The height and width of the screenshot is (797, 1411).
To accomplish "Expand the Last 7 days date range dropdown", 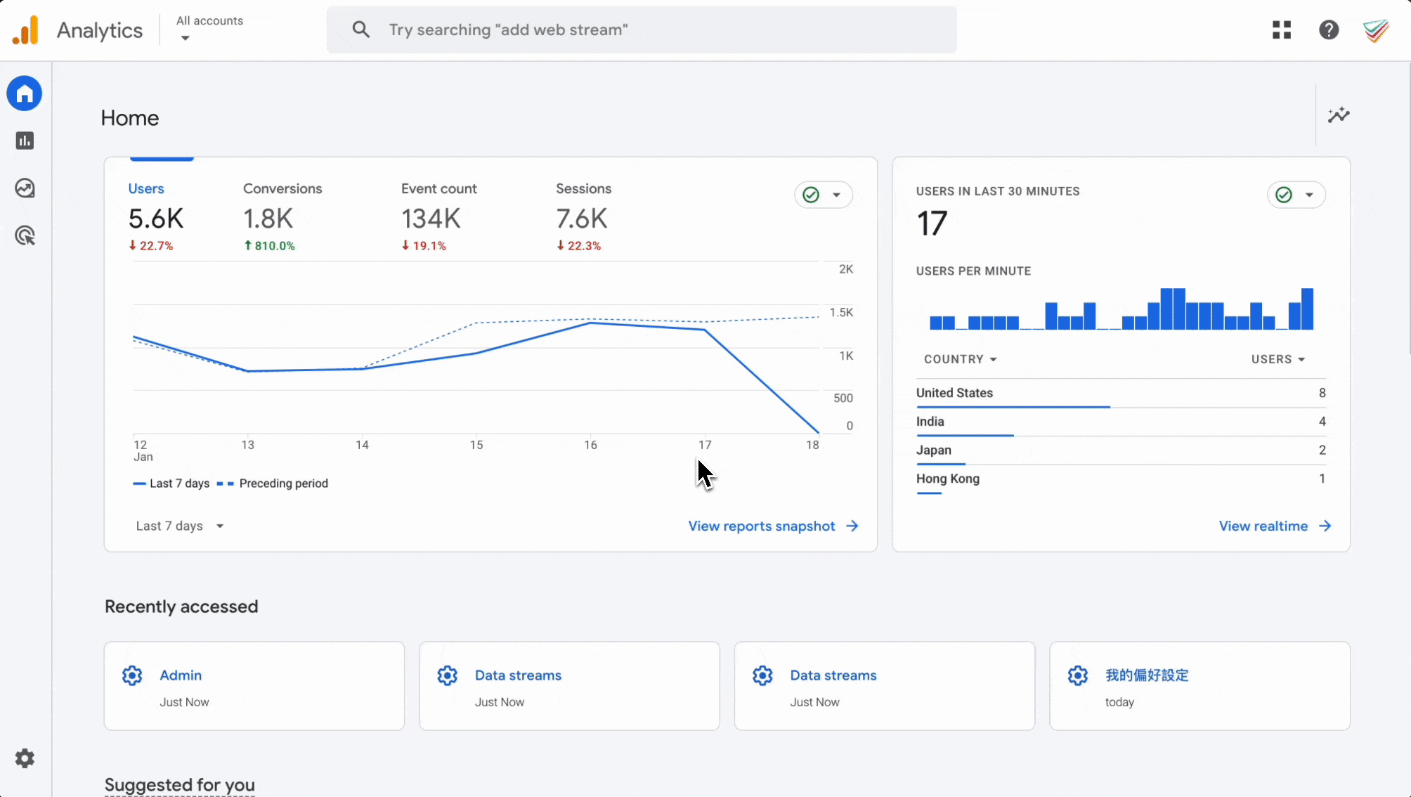I will 180,526.
